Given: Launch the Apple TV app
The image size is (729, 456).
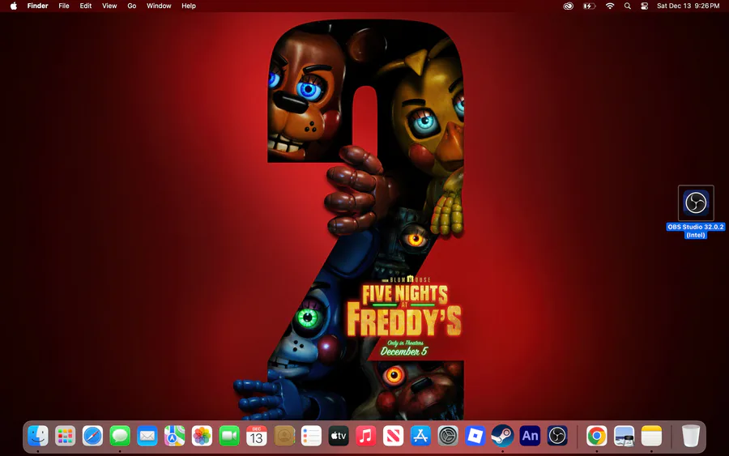Looking at the screenshot, I should point(339,436).
